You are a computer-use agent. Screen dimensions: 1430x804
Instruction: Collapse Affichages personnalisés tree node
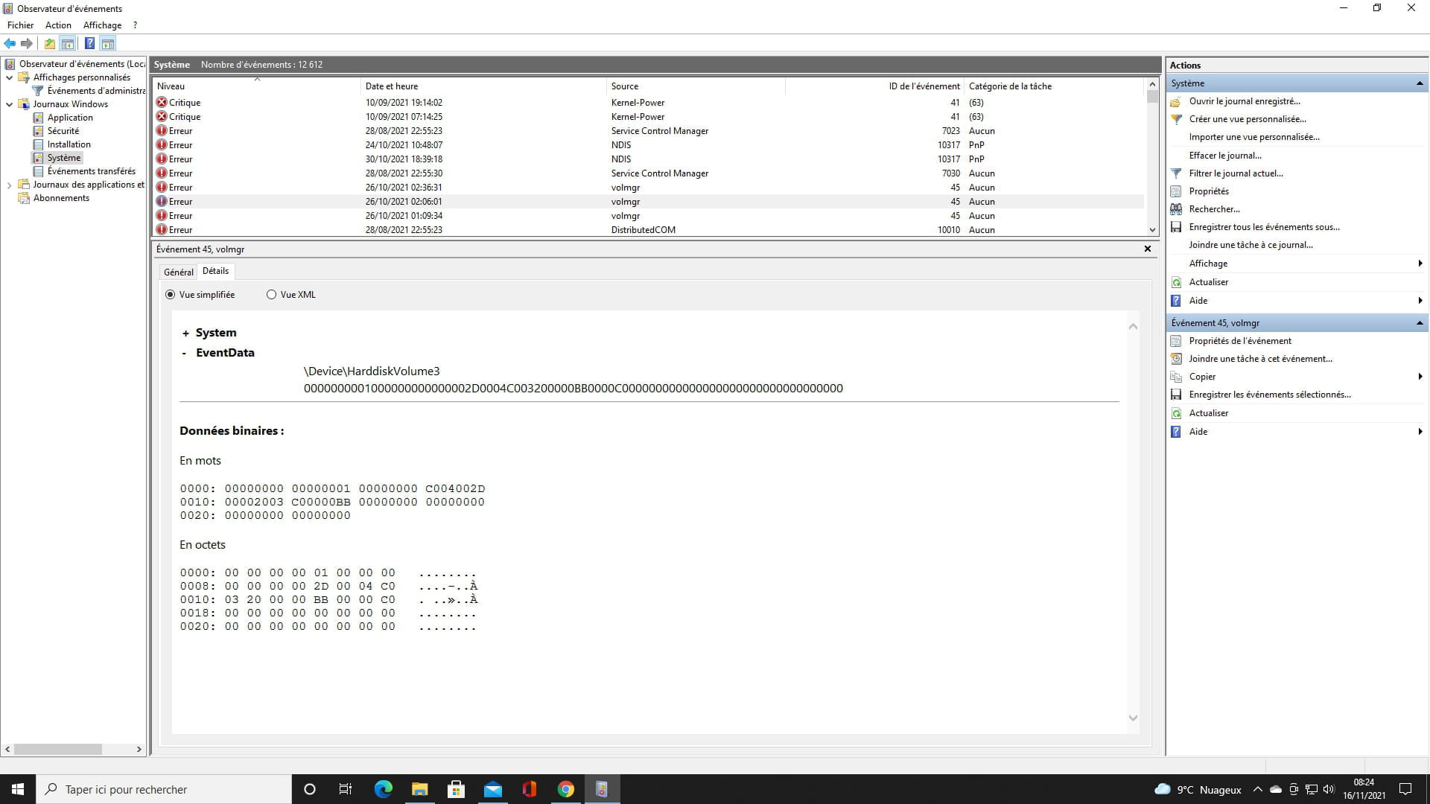tap(9, 77)
